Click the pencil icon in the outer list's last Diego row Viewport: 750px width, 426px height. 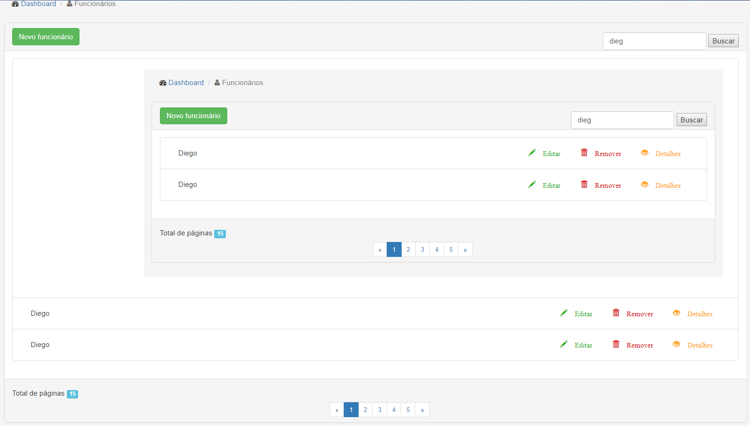[x=564, y=344]
